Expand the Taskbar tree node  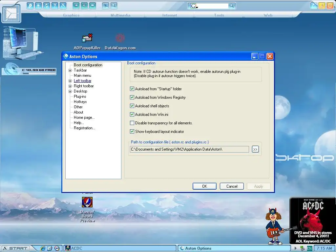click(70, 70)
